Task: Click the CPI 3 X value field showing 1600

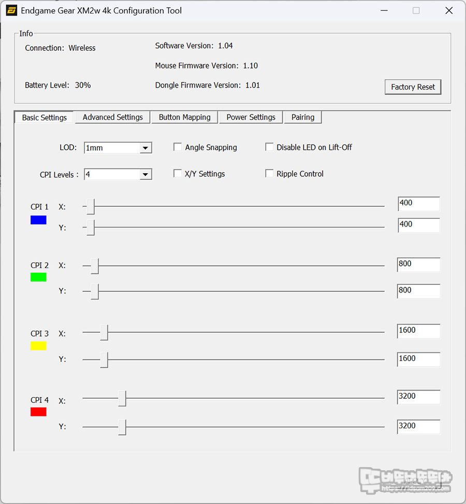Action: pyautogui.click(x=418, y=331)
